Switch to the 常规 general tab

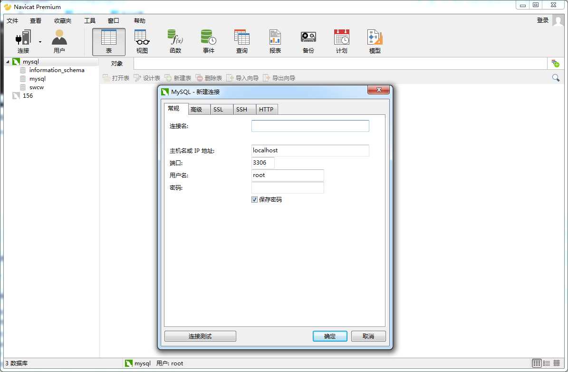tap(176, 109)
